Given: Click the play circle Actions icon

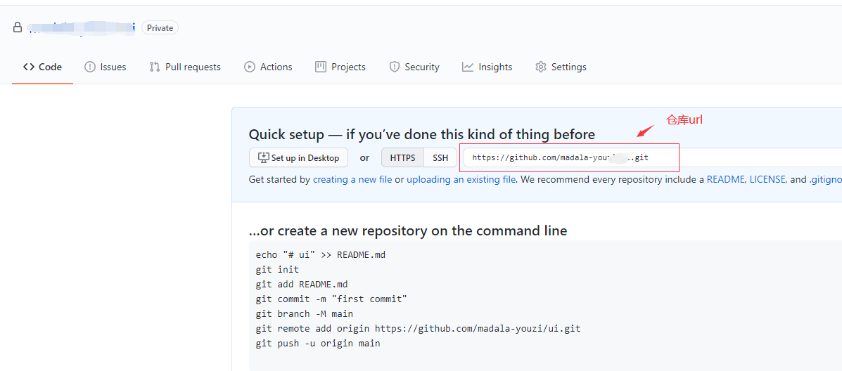Looking at the screenshot, I should (249, 67).
